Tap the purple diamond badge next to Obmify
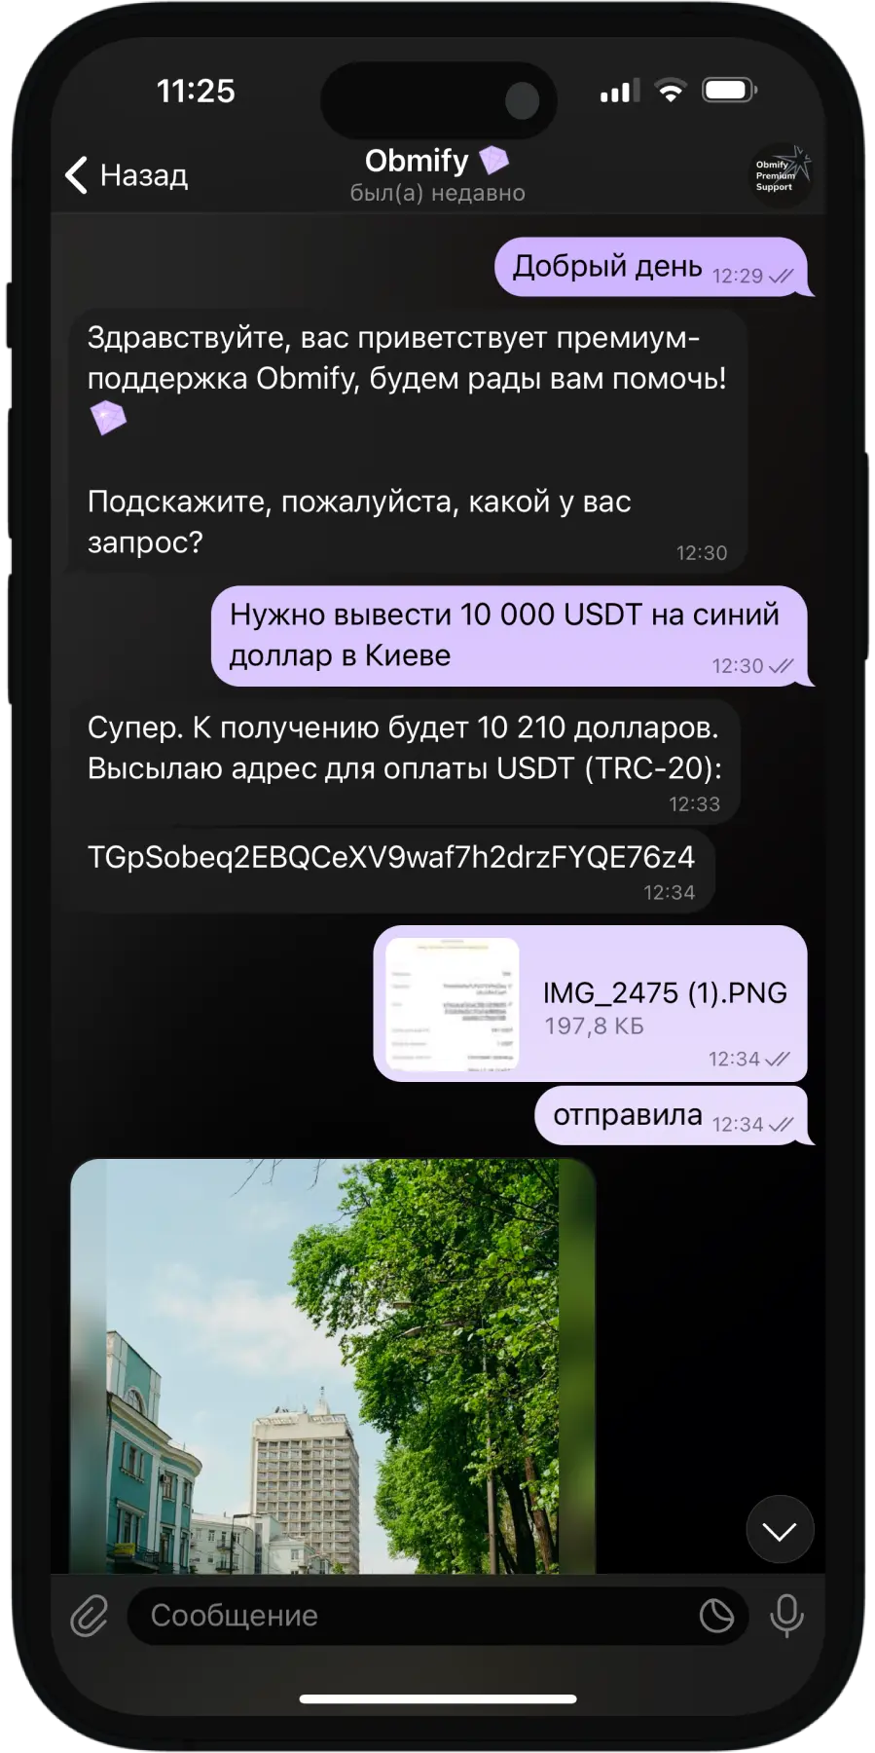 [x=493, y=159]
